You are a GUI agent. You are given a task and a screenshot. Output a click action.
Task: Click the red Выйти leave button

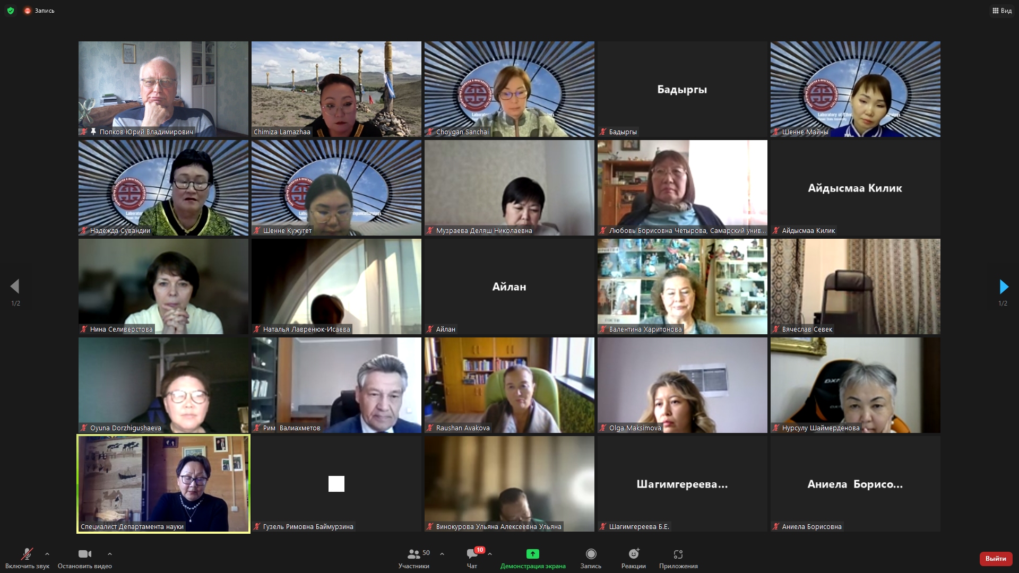(995, 559)
